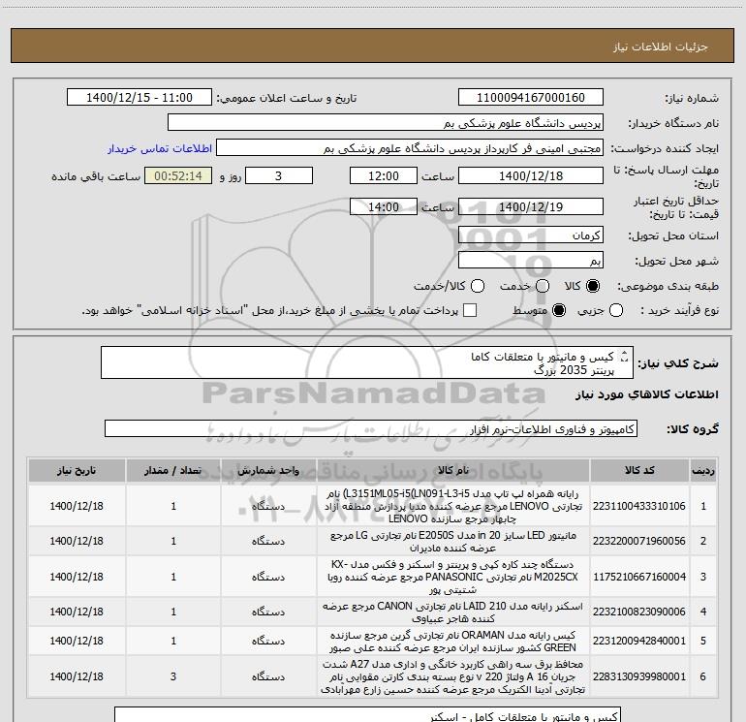Image resolution: width=746 pixels, height=722 pixels.
Task: Click the Canon scanner item name cell
Action: pyautogui.click(x=453, y=612)
